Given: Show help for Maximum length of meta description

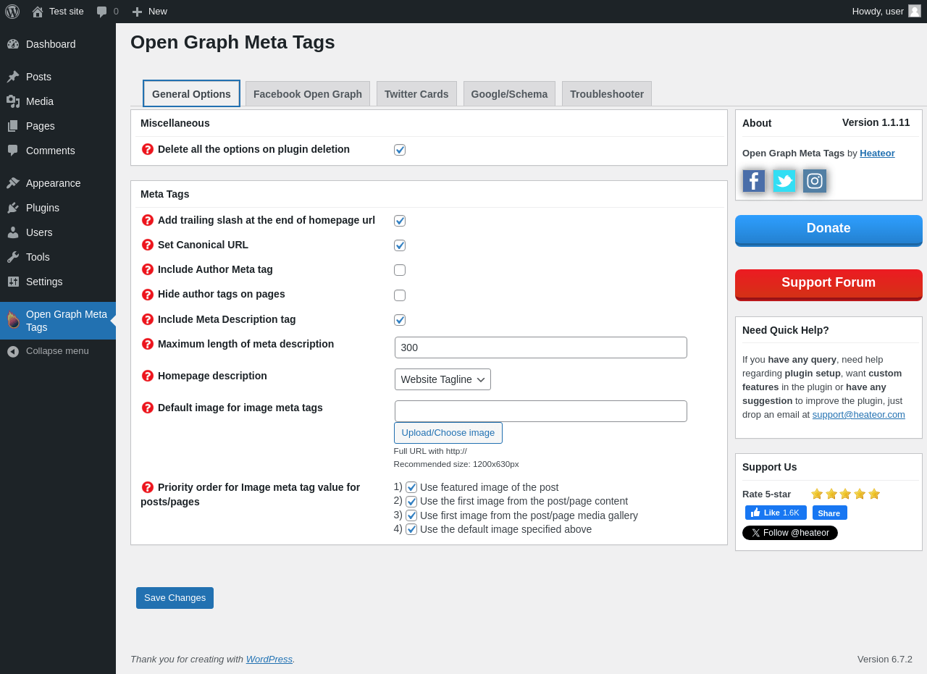Looking at the screenshot, I should coord(148,344).
